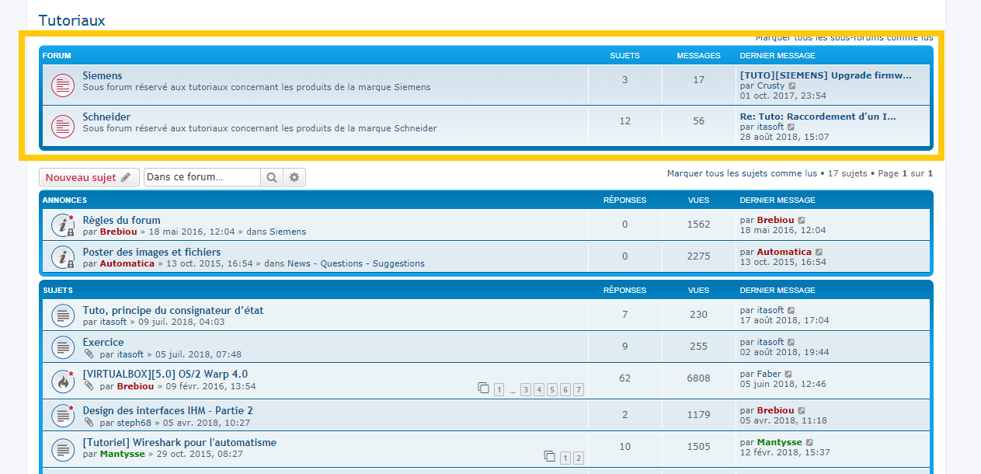The height and width of the screenshot is (474, 981).
Task: Click last post icon beside Automatica
Action: [819, 253]
